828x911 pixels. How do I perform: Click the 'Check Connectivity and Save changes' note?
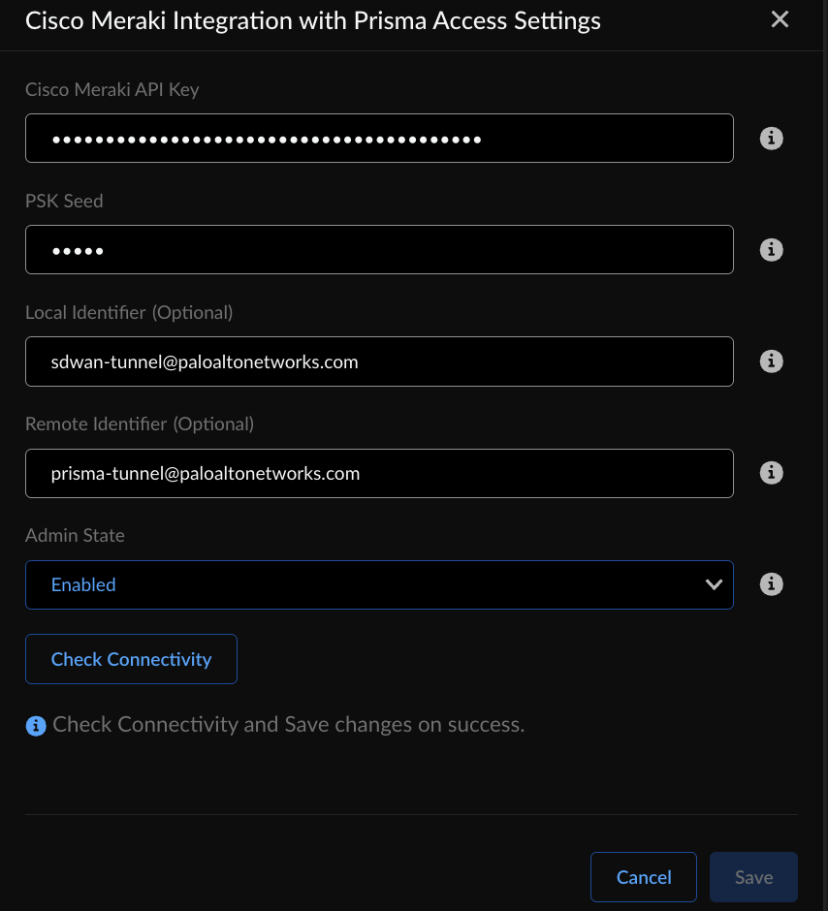click(288, 725)
